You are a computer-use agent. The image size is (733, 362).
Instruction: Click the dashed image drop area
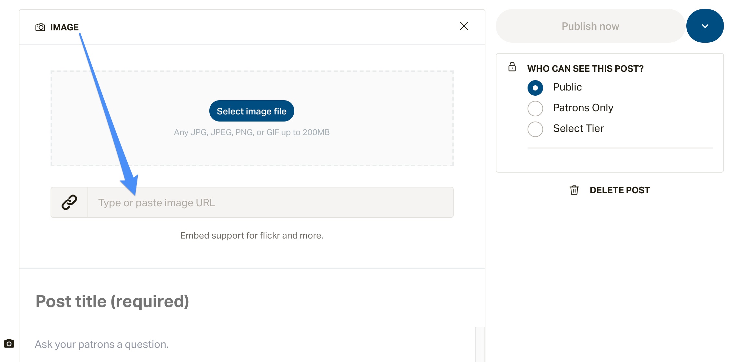point(252,118)
